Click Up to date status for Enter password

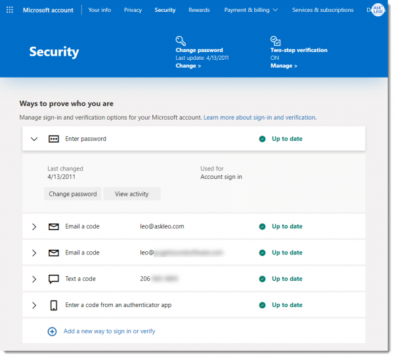[287, 139]
